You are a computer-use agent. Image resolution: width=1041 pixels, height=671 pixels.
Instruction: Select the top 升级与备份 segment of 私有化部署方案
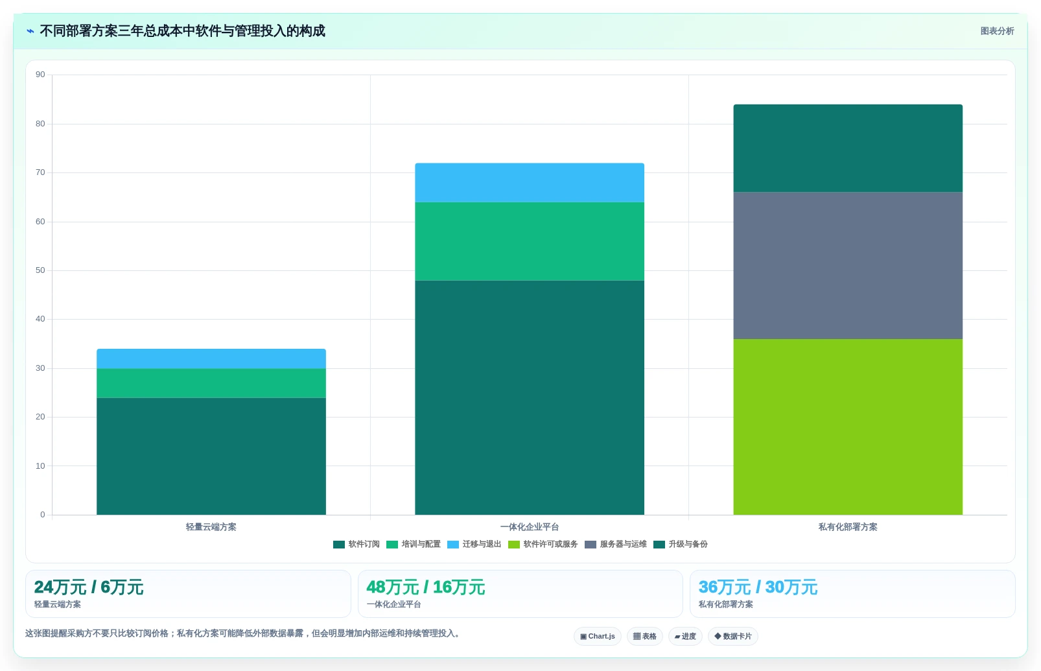point(848,148)
